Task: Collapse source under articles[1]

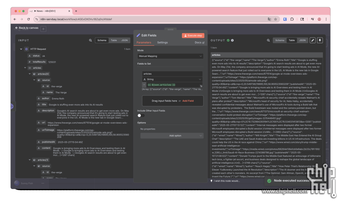Action: [34, 166]
